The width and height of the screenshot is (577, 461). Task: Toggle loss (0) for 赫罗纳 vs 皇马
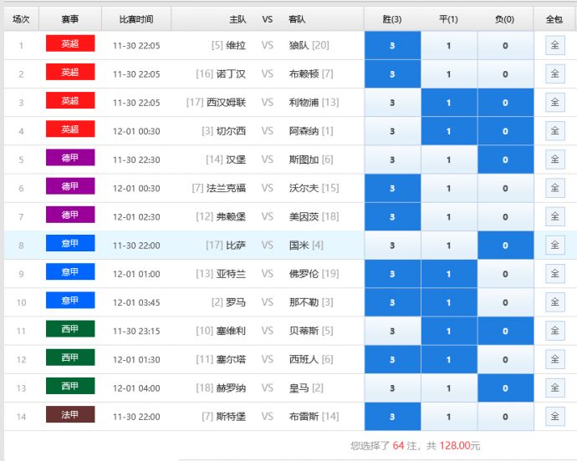pyautogui.click(x=505, y=388)
